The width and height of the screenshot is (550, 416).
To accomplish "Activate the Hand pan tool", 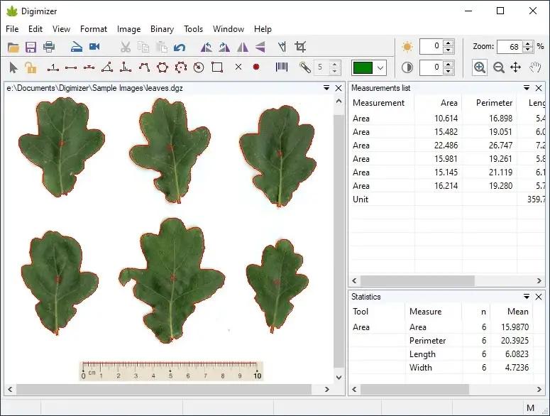I will (x=534, y=67).
